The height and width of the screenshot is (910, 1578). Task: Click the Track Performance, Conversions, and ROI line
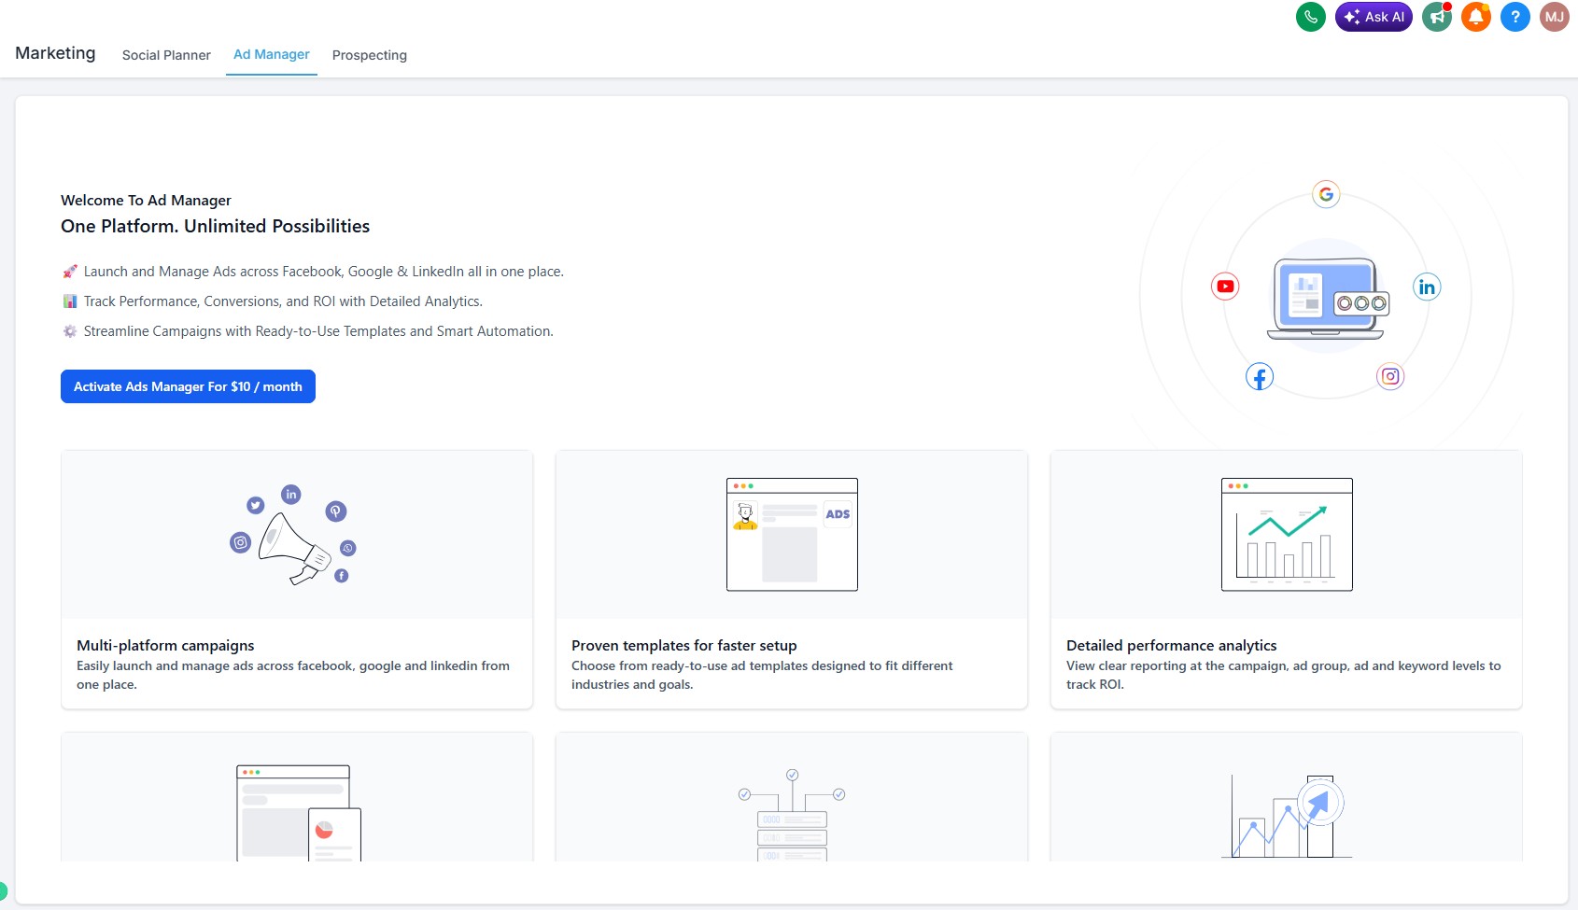(283, 301)
